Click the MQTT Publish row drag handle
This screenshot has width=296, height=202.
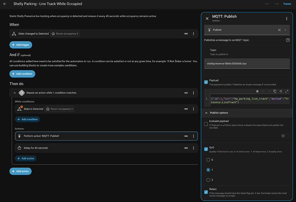pos(186,136)
